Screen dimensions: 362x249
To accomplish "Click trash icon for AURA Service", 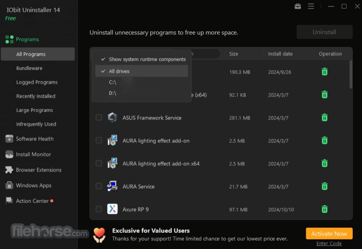I will pos(325,186).
